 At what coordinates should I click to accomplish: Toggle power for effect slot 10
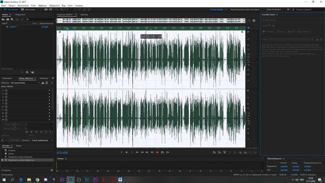[6, 119]
